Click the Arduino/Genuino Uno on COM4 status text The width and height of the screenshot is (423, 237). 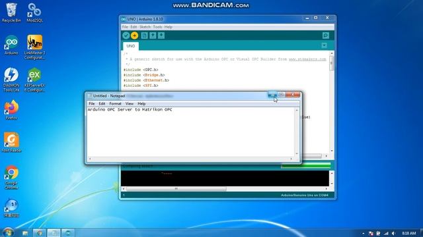305,196
